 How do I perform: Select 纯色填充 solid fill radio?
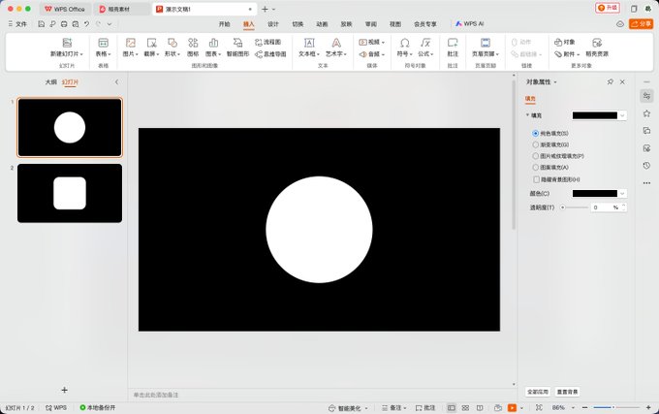click(x=535, y=133)
